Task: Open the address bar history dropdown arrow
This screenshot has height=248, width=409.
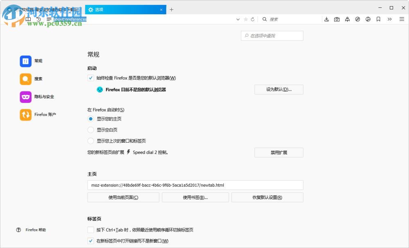Action: click(x=238, y=19)
